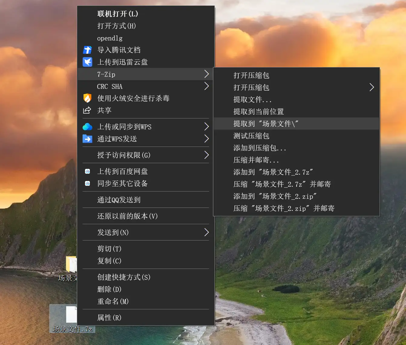Image resolution: width=406 pixels, height=345 pixels.
Task: Click the Huorong security shield icon
Action: point(87,98)
